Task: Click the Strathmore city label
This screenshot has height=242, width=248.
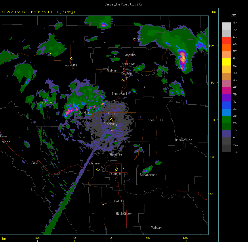Action: click(148, 175)
